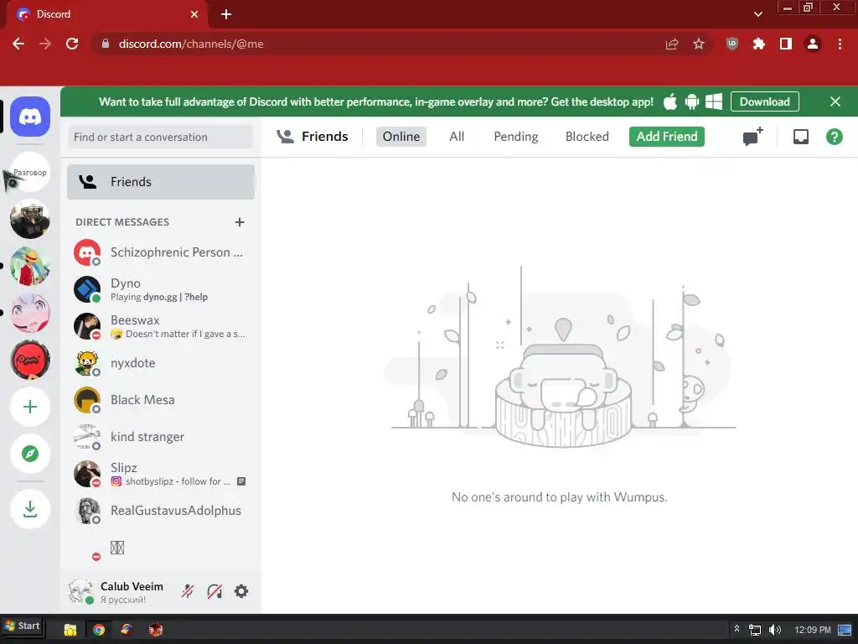
Task: Open DM with kind stranger
Action: 161,437
